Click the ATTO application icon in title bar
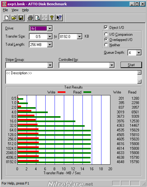 point(4,4)
